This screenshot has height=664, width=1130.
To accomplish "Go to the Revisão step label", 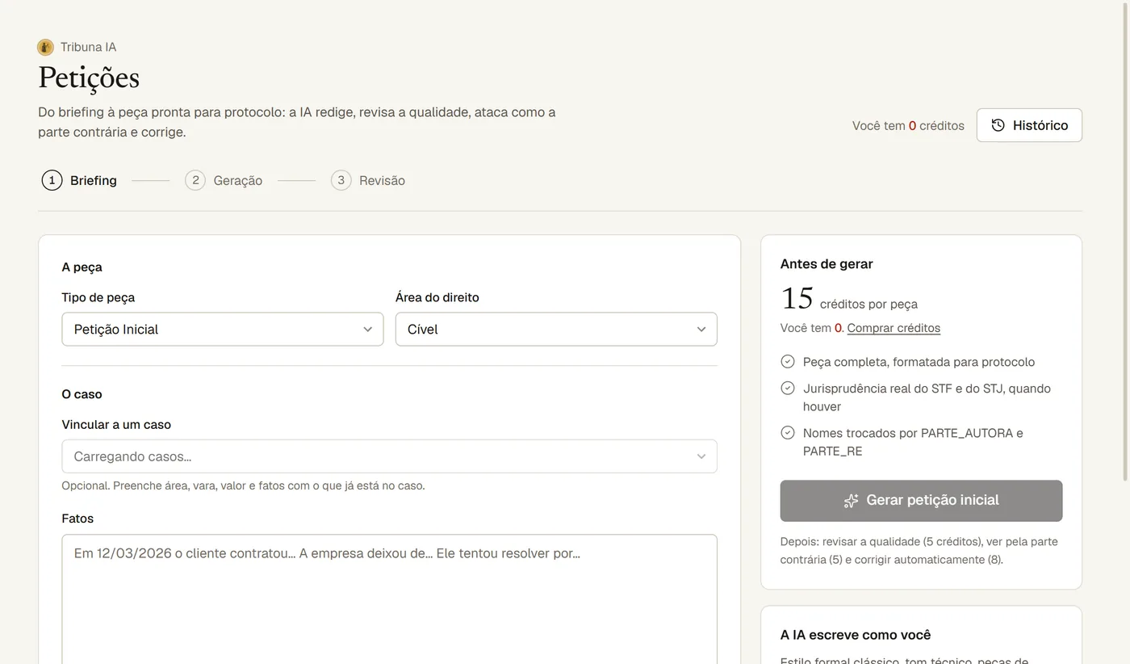I will [383, 180].
